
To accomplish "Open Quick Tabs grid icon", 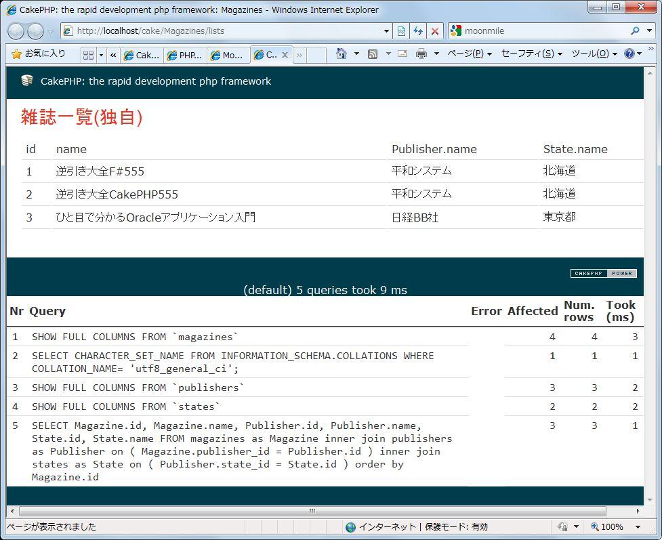I will (88, 55).
